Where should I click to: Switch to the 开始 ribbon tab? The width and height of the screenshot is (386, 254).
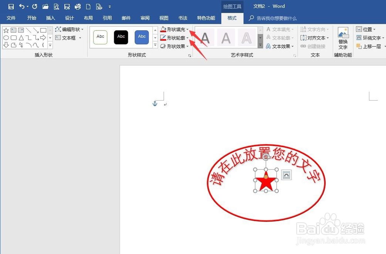31,18
